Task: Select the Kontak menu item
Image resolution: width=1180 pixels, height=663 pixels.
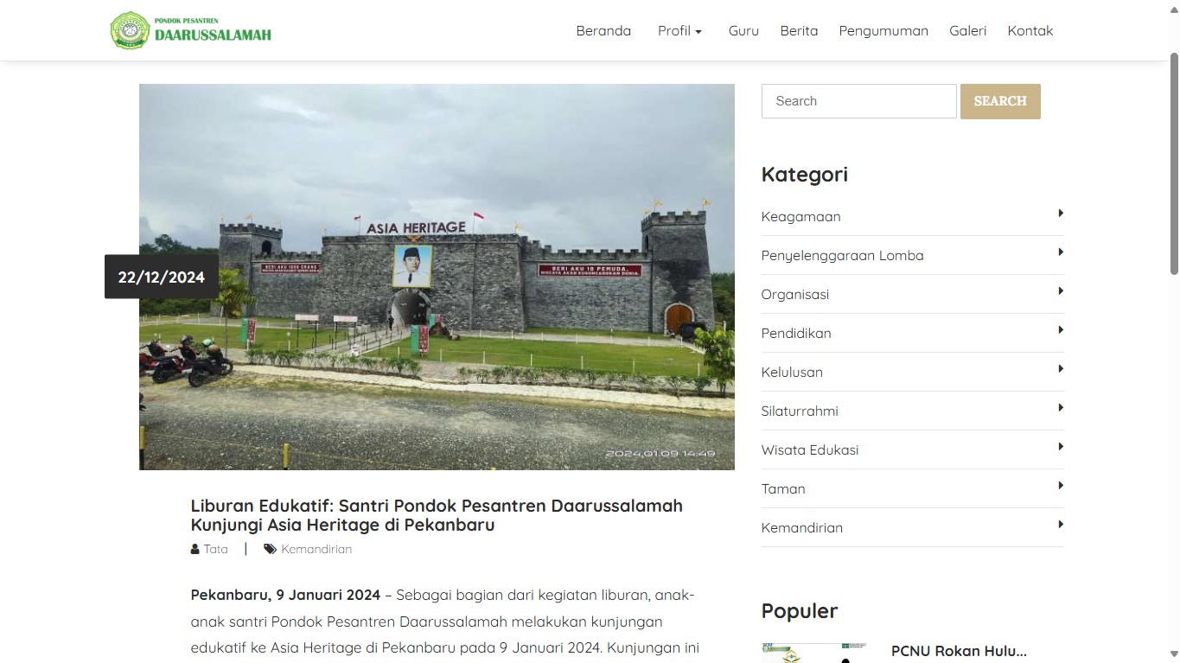Action: [1030, 30]
